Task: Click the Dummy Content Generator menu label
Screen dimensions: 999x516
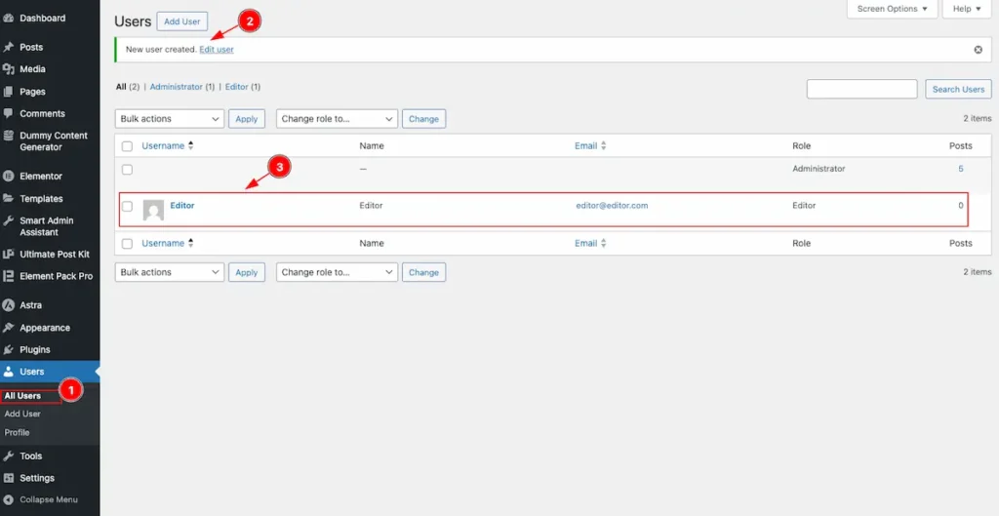Action: click(54, 141)
